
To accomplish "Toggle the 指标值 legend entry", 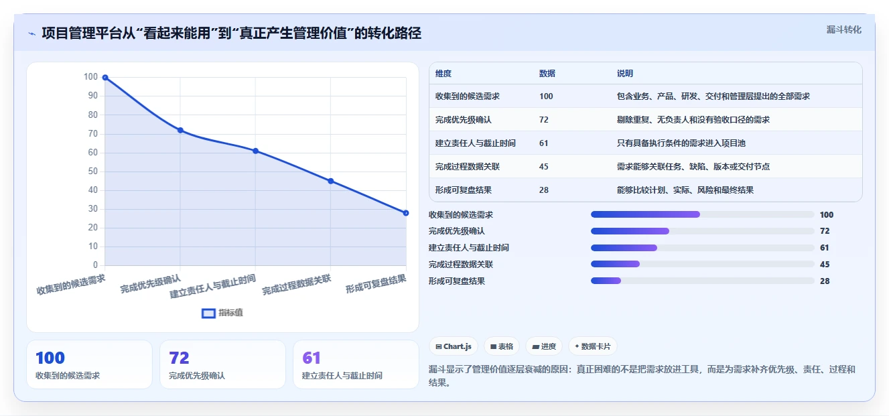I will click(x=222, y=313).
